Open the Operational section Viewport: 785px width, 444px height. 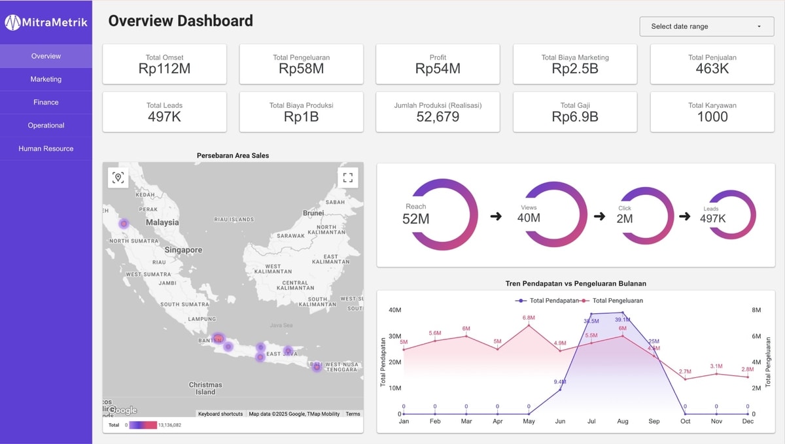tap(46, 126)
